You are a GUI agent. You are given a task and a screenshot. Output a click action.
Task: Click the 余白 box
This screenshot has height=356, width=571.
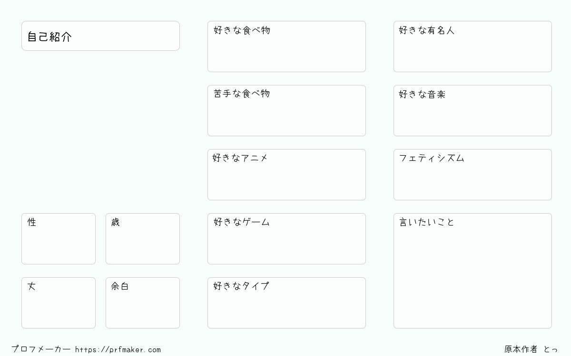143,303
